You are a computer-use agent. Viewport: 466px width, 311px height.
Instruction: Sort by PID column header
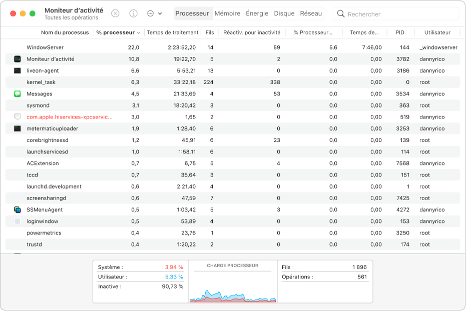pyautogui.click(x=400, y=32)
